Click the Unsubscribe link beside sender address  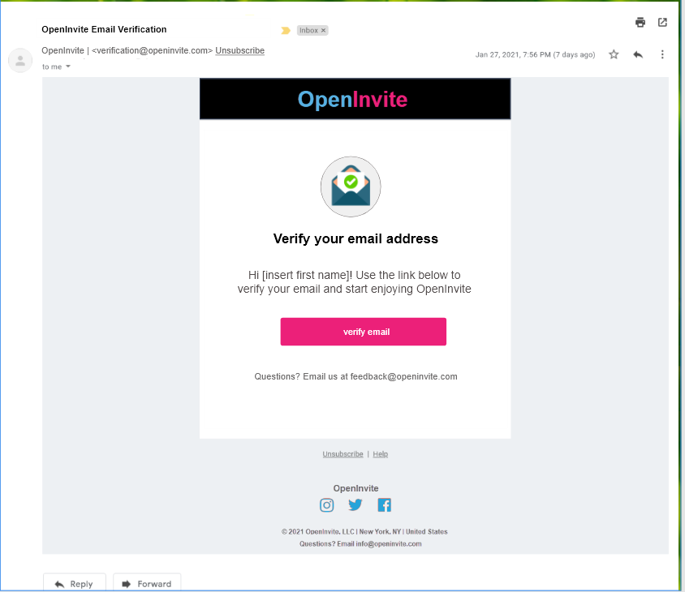pyautogui.click(x=239, y=50)
